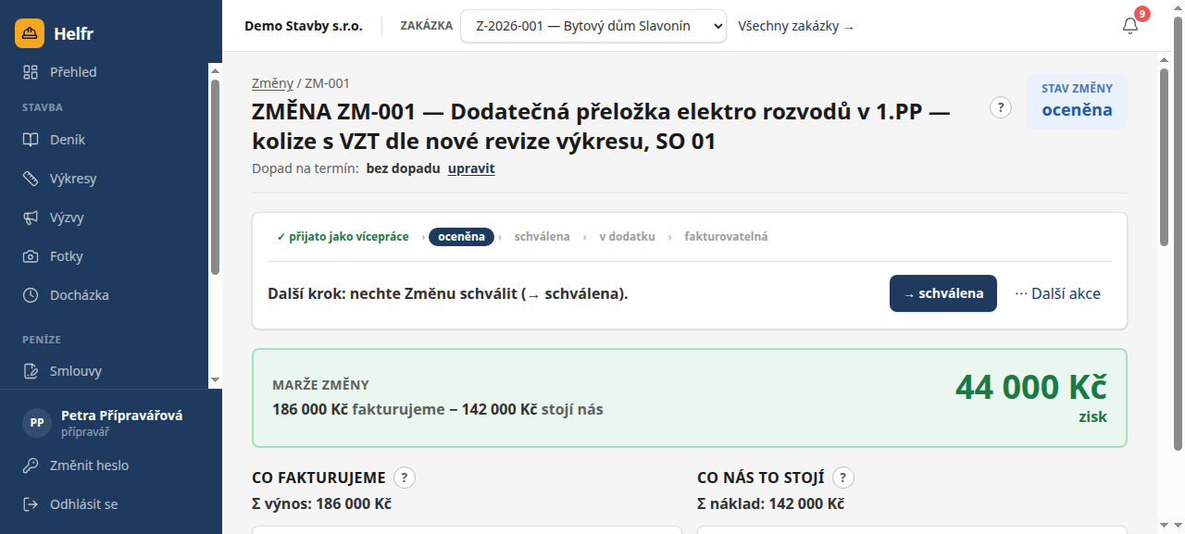Screen dimensions: 1185x534
Task: Click the sidebar scroll up arrow
Action: (215, 68)
